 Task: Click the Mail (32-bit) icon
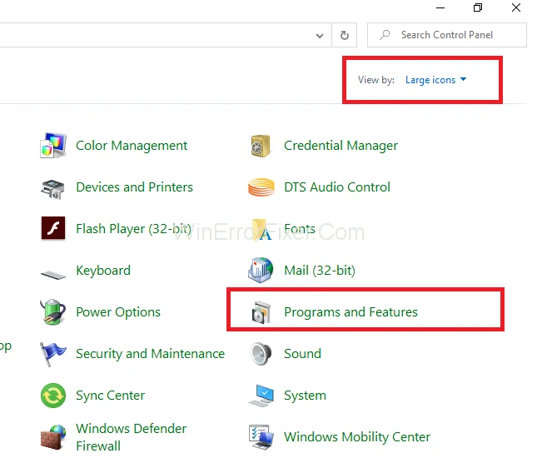tap(261, 270)
